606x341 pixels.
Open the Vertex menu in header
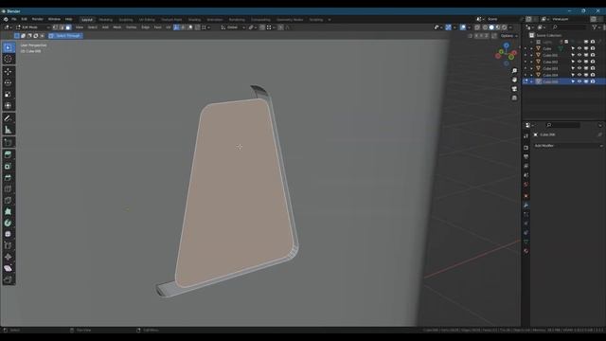[x=131, y=27]
